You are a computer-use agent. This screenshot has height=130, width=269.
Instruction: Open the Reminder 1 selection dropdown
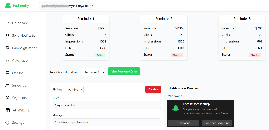[93, 72]
